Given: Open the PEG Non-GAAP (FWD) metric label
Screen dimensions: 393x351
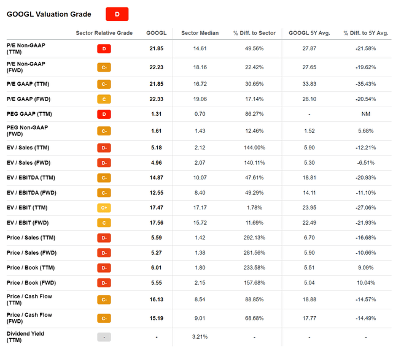Looking at the screenshot, I should click(x=27, y=130).
